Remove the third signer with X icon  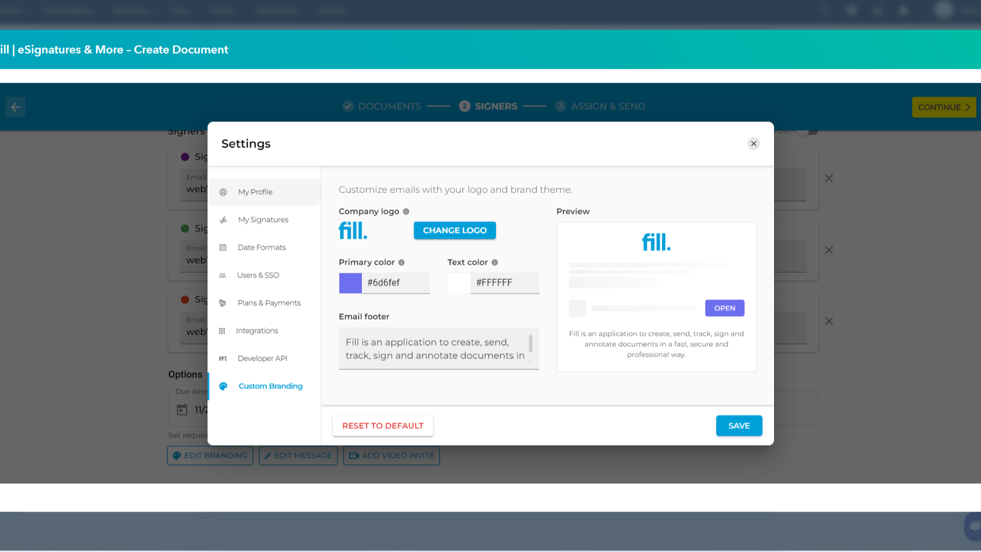(828, 321)
